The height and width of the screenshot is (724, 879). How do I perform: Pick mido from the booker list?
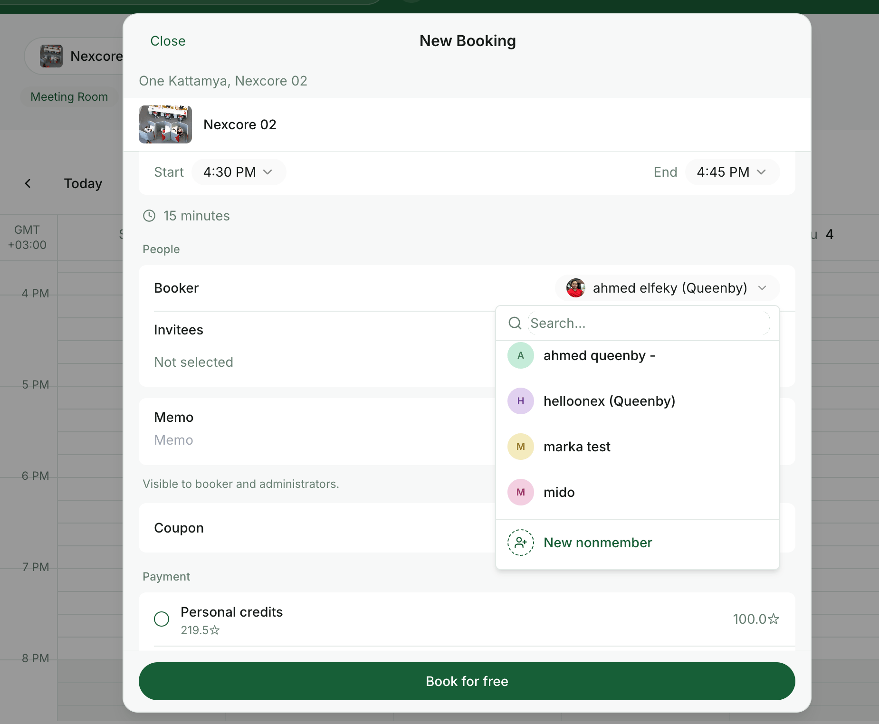637,492
